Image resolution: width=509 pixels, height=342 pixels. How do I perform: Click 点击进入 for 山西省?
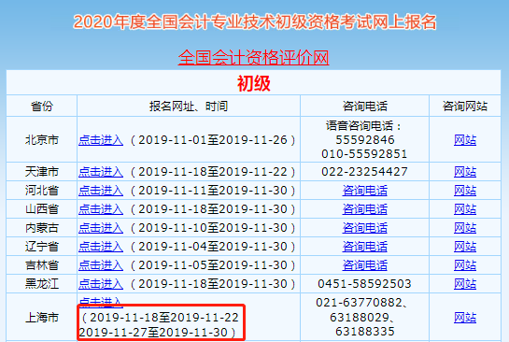coord(101,209)
